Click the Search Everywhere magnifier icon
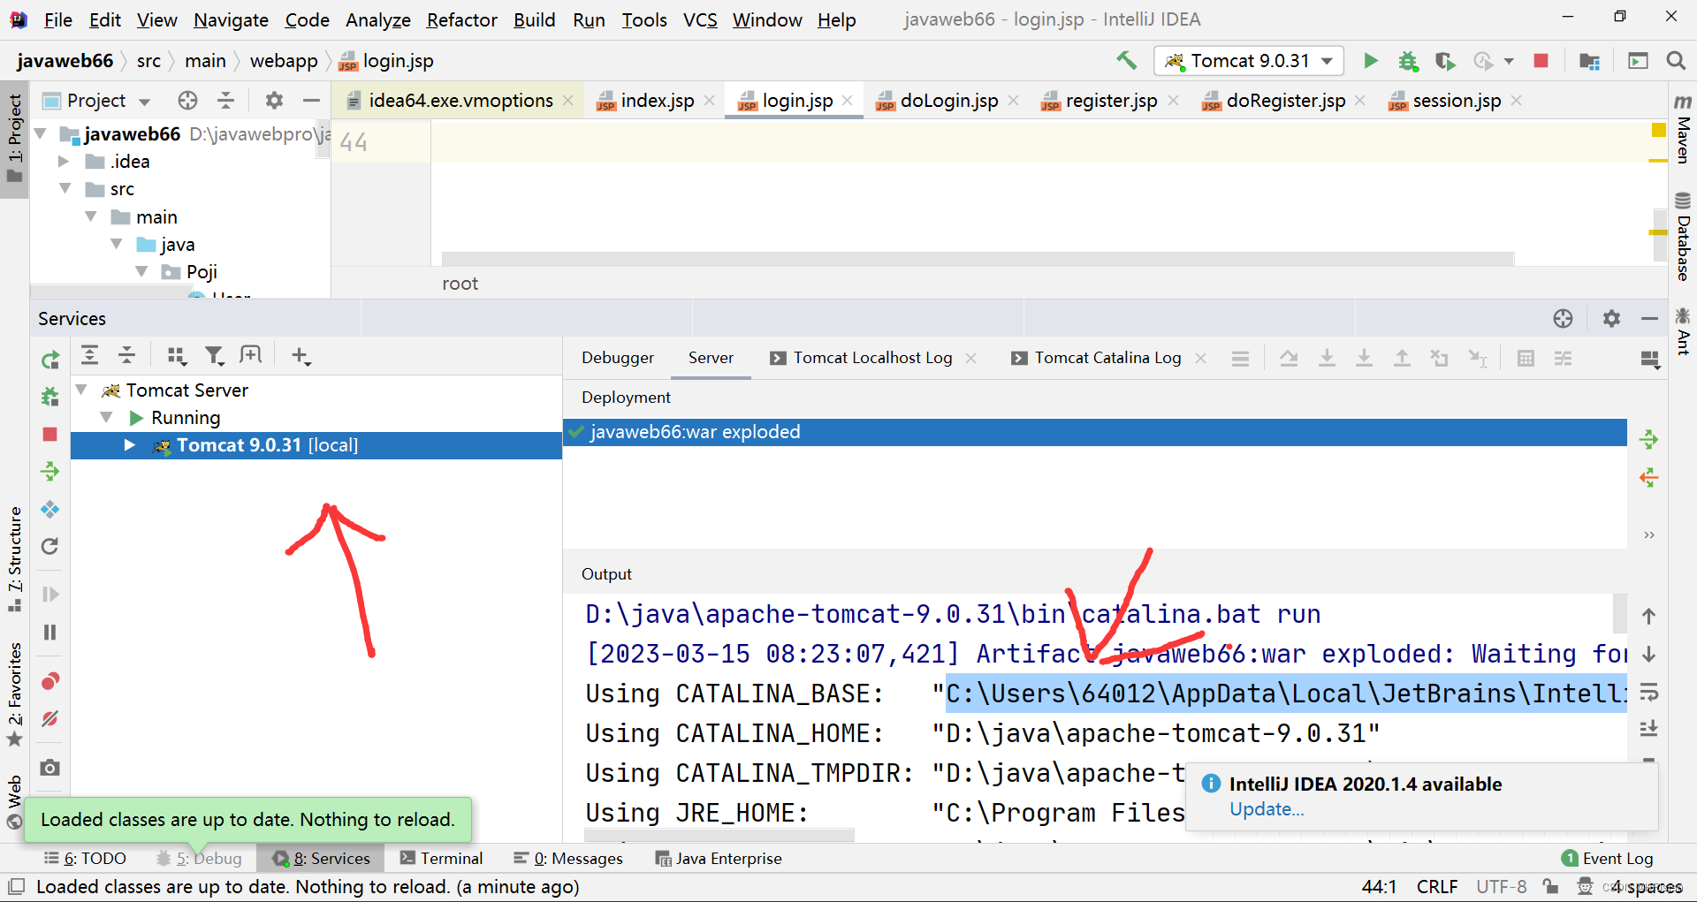The height and width of the screenshot is (902, 1697). click(1675, 61)
